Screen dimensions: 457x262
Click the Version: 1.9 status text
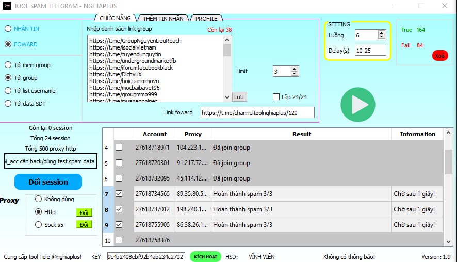coord(436,257)
